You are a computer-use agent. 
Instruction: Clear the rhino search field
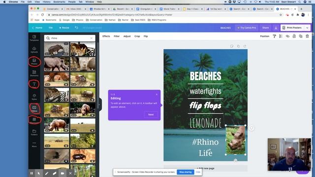pyautogui.click(x=92, y=38)
